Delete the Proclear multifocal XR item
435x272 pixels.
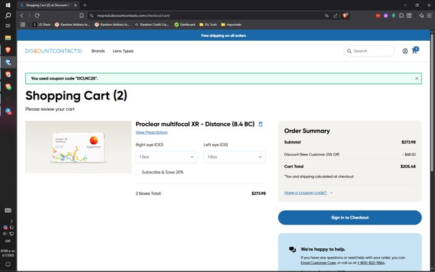(x=260, y=124)
